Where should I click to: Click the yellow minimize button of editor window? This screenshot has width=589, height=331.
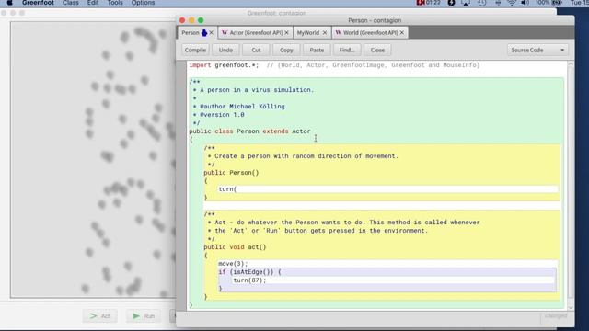click(x=191, y=20)
